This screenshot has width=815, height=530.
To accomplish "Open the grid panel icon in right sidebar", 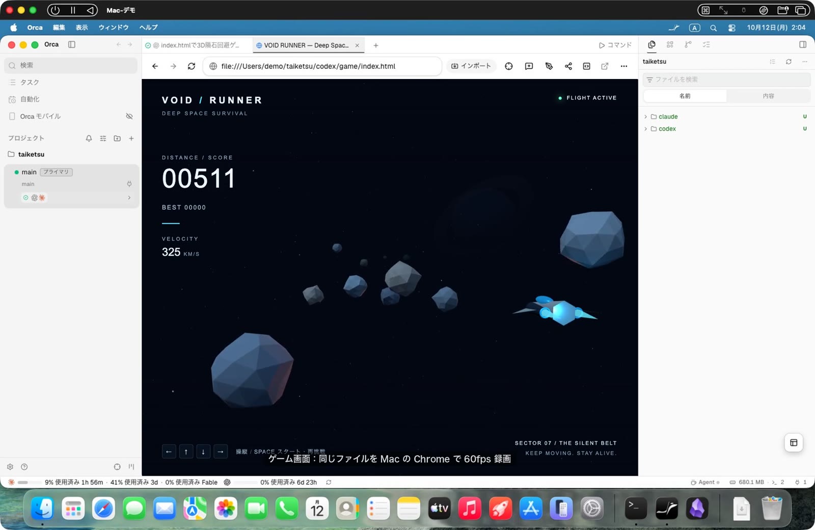I will tap(670, 45).
